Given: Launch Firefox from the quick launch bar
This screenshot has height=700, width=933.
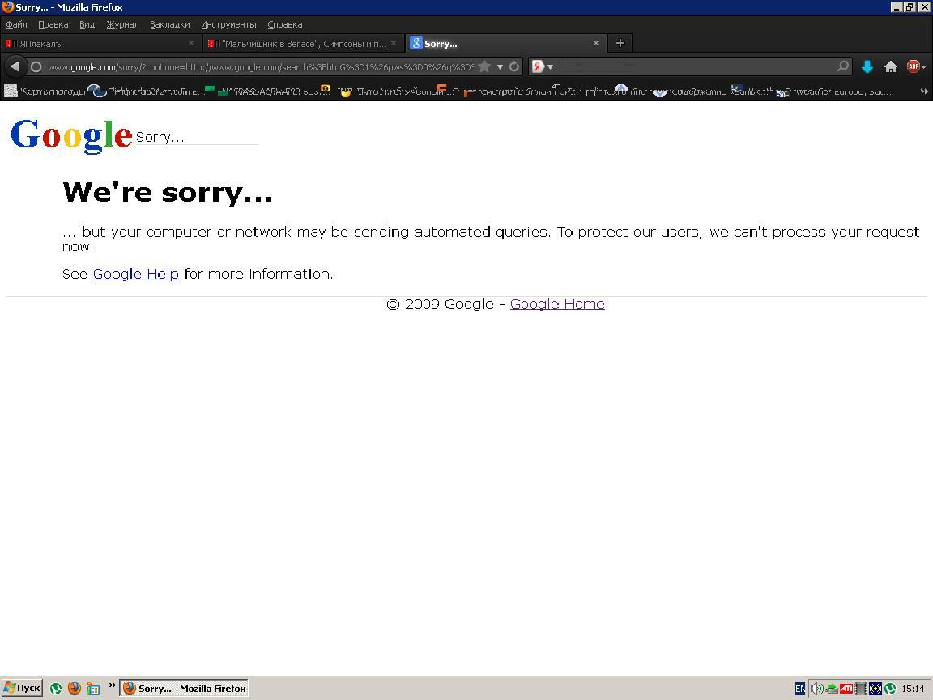Looking at the screenshot, I should click(75, 689).
